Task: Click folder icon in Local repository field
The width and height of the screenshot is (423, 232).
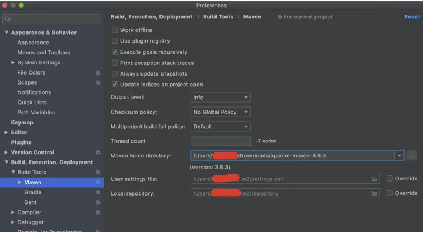Action: [x=374, y=193]
